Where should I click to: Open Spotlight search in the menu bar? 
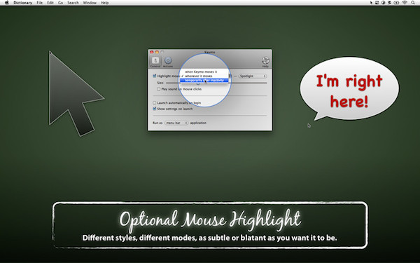tap(413, 3)
